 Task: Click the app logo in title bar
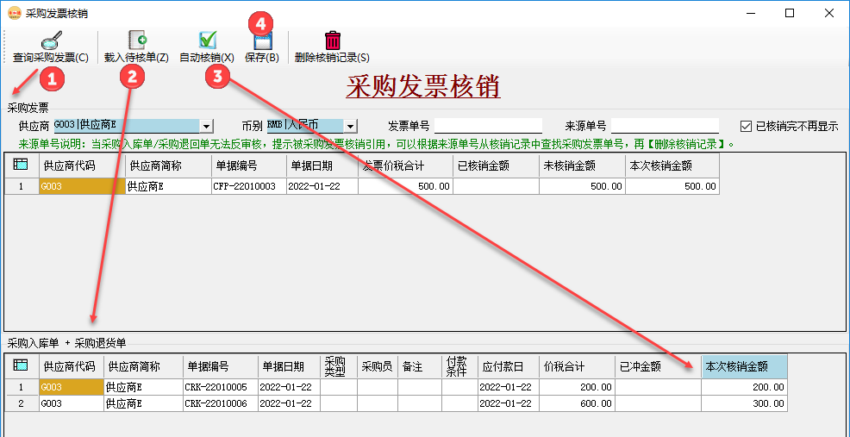(x=15, y=14)
